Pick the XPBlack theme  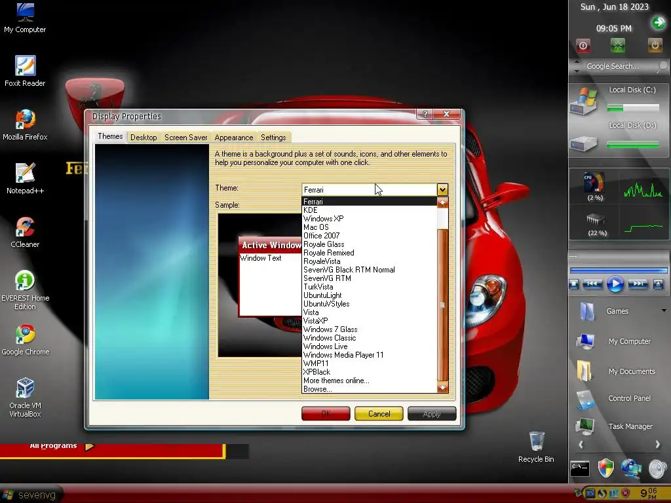(x=370, y=372)
